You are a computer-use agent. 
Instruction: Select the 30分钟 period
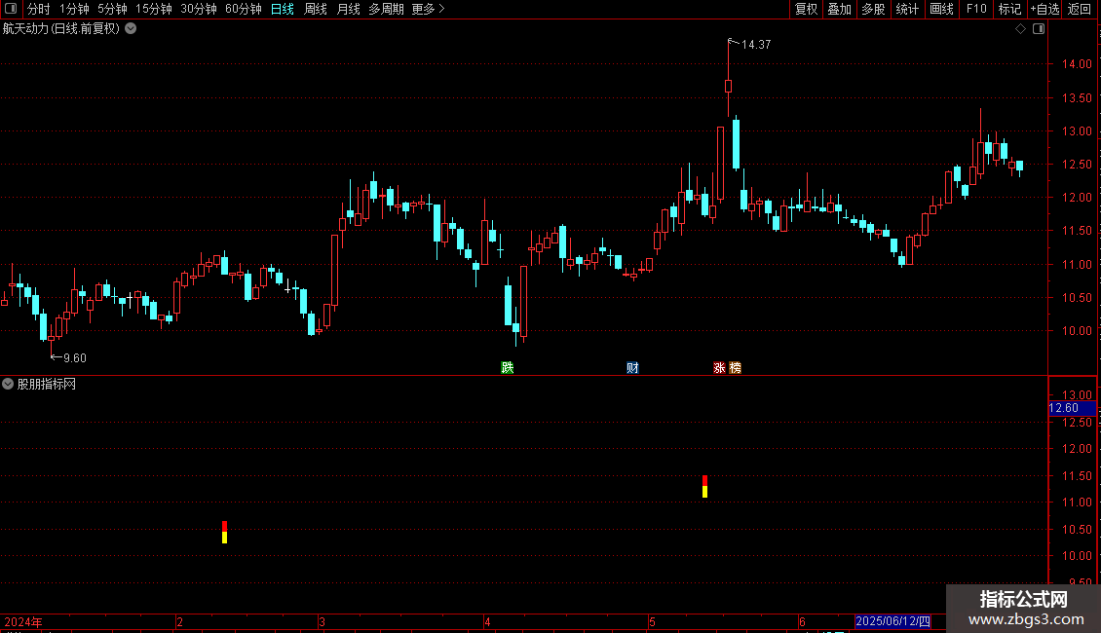coord(199,9)
